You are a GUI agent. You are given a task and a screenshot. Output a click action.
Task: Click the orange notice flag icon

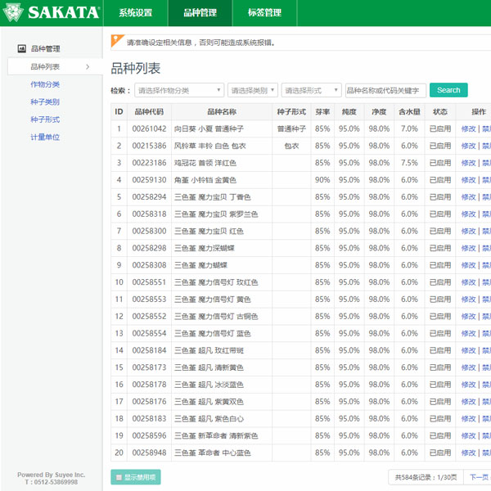[118, 40]
